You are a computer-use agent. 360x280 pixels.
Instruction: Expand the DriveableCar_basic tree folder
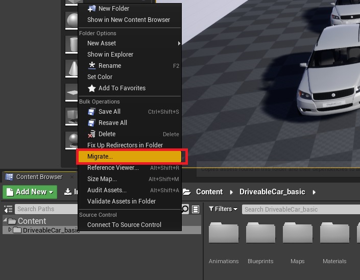point(10,230)
